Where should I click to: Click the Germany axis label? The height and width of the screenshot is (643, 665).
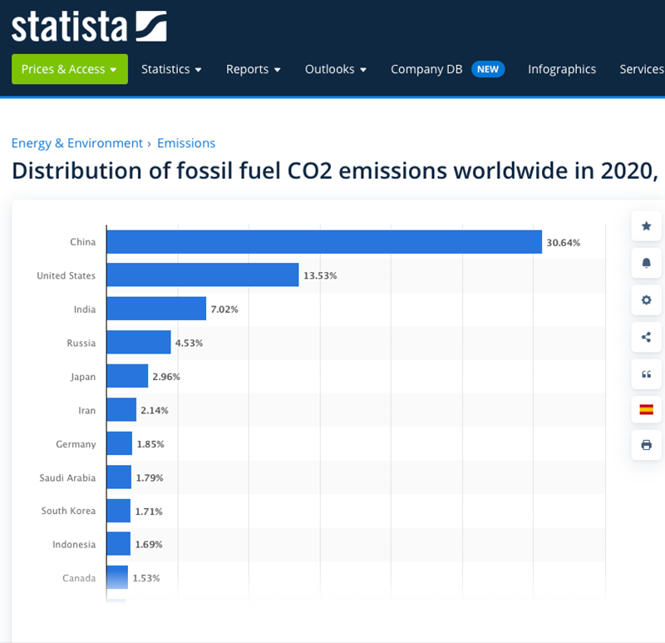[76, 444]
